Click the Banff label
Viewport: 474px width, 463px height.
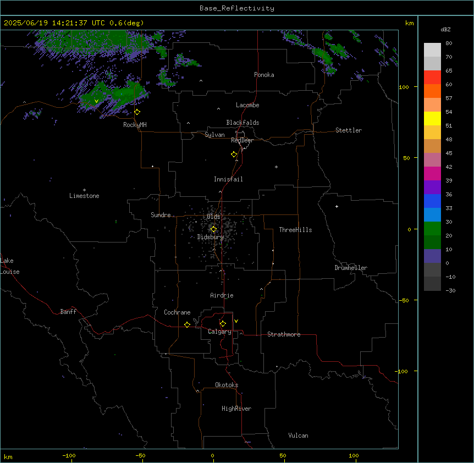[x=68, y=312]
